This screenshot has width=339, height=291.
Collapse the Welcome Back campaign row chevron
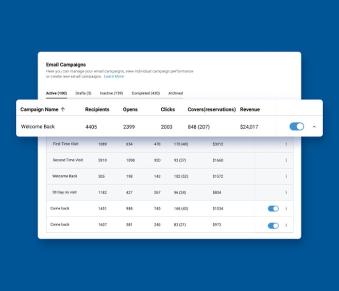coord(314,127)
